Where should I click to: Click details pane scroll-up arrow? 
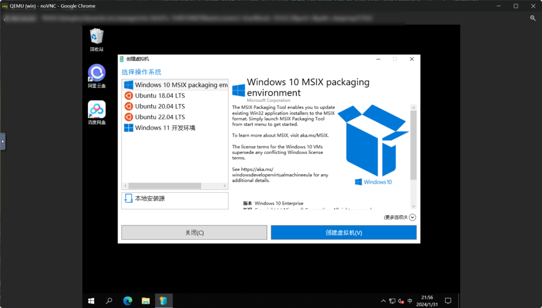[x=414, y=107]
